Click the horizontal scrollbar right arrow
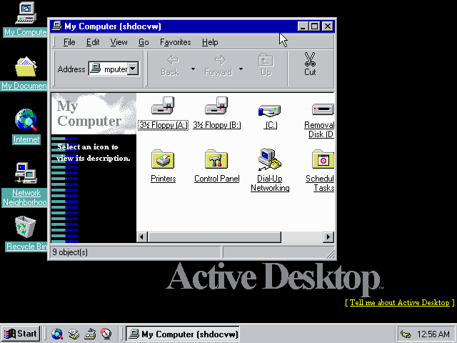Image resolution: width=457 pixels, height=343 pixels. click(328, 237)
